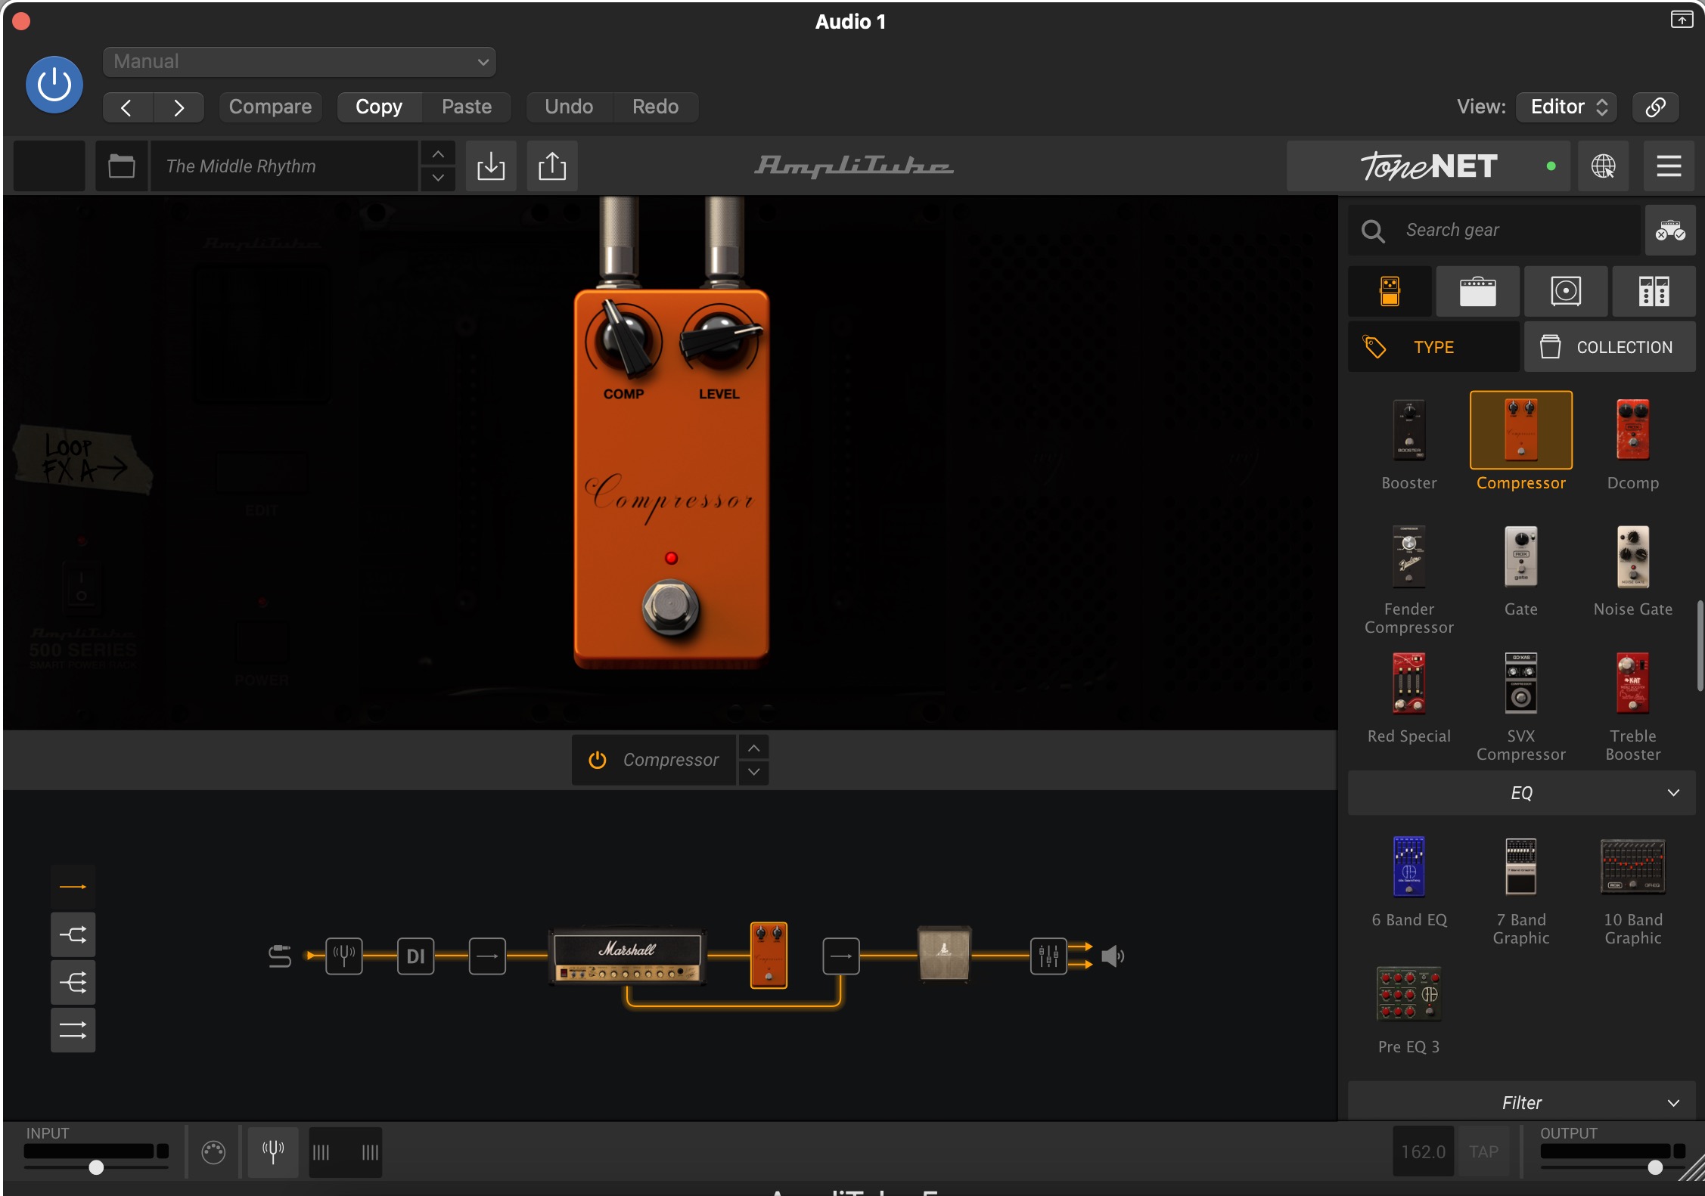Open the custom shop gear icon
The height and width of the screenshot is (1196, 1705).
point(1670,230)
